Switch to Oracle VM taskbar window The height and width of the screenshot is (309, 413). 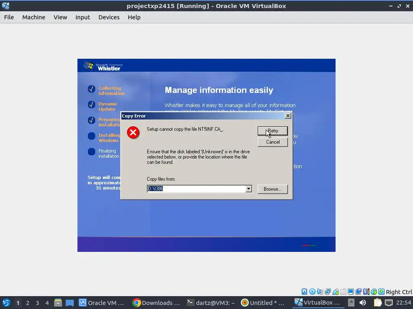(102, 303)
